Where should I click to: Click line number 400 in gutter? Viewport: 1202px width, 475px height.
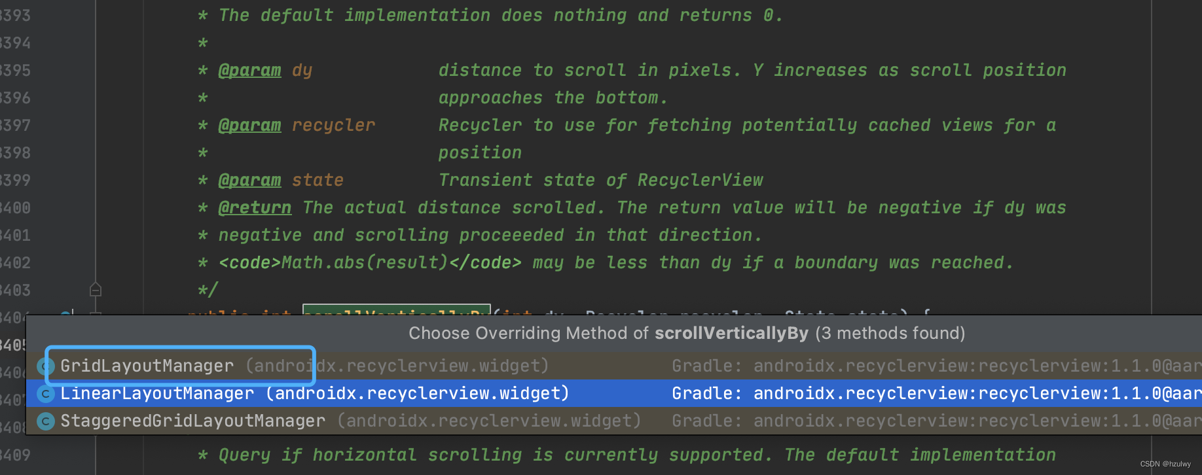point(15,207)
